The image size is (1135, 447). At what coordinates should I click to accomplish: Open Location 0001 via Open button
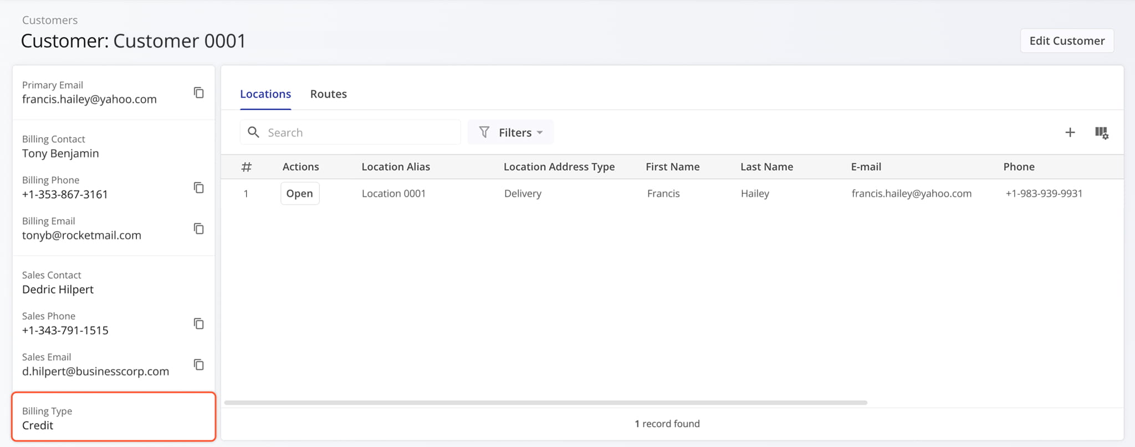[299, 194]
